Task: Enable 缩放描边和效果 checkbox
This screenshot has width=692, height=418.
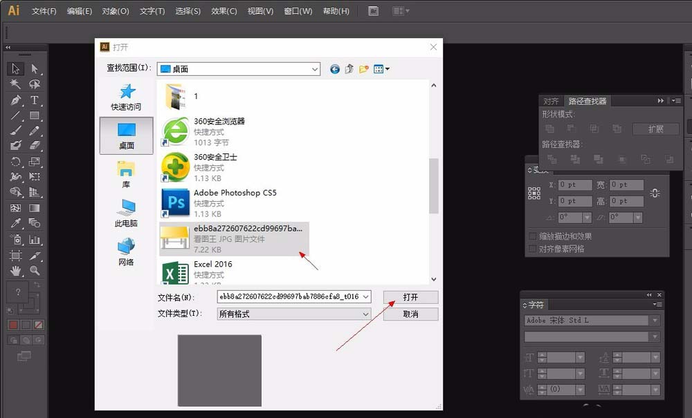Action: coord(533,236)
